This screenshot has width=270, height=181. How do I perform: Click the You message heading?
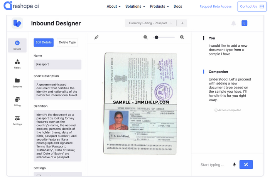coord(212,38)
